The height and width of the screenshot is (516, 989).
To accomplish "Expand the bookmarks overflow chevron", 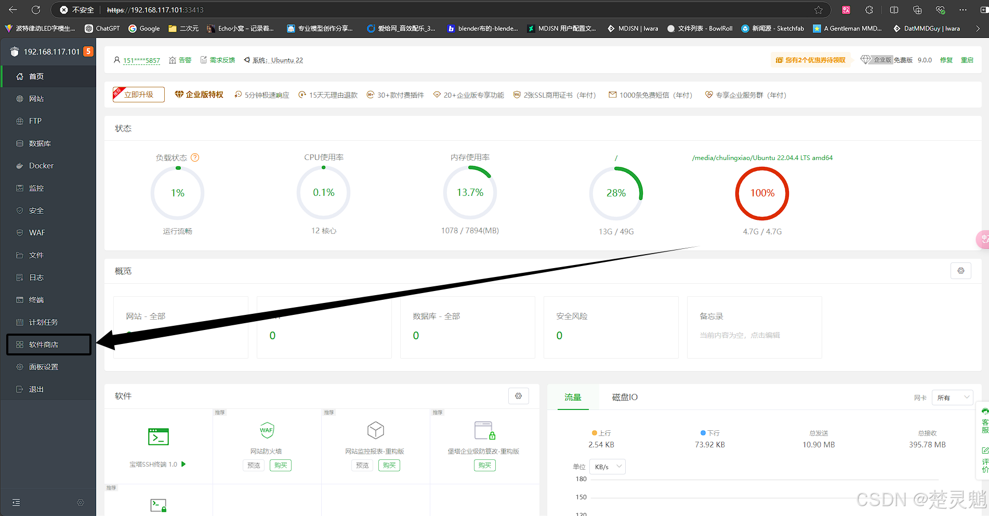I will point(978,29).
